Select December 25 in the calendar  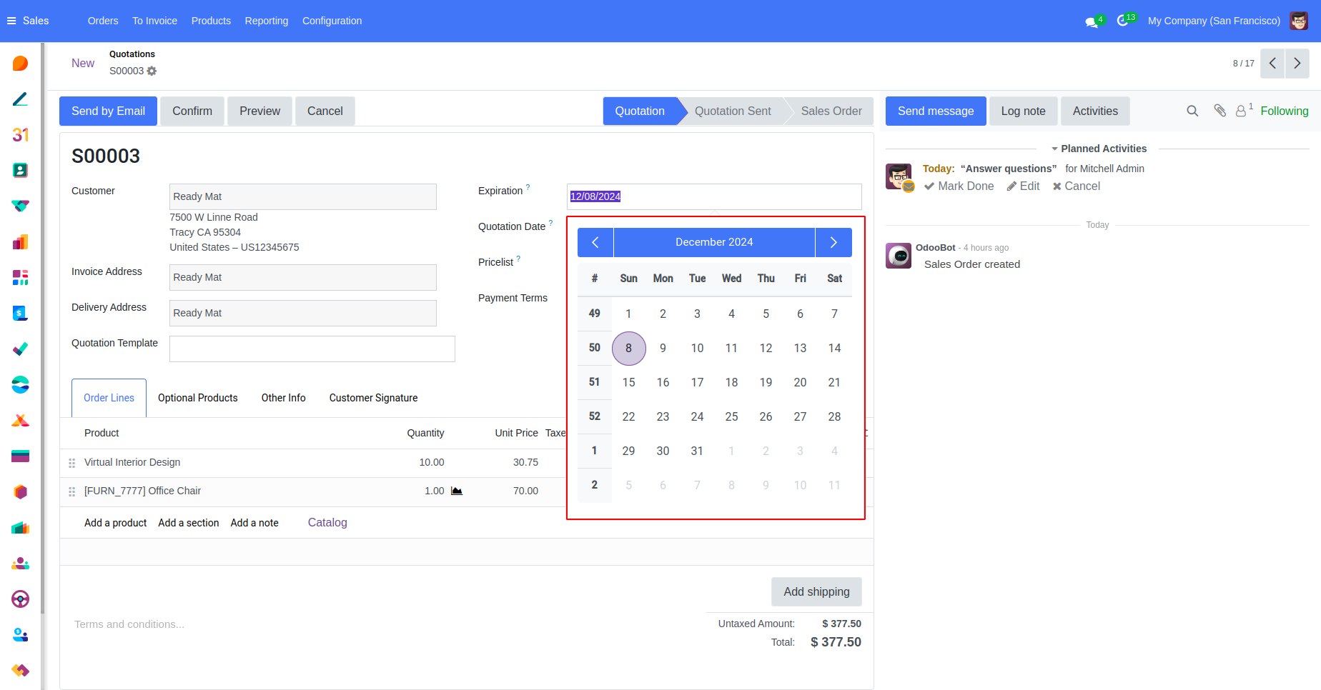click(731, 417)
